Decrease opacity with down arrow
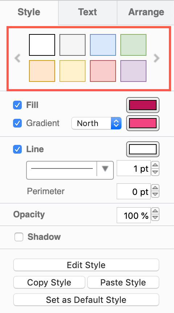 (x=156, y=217)
